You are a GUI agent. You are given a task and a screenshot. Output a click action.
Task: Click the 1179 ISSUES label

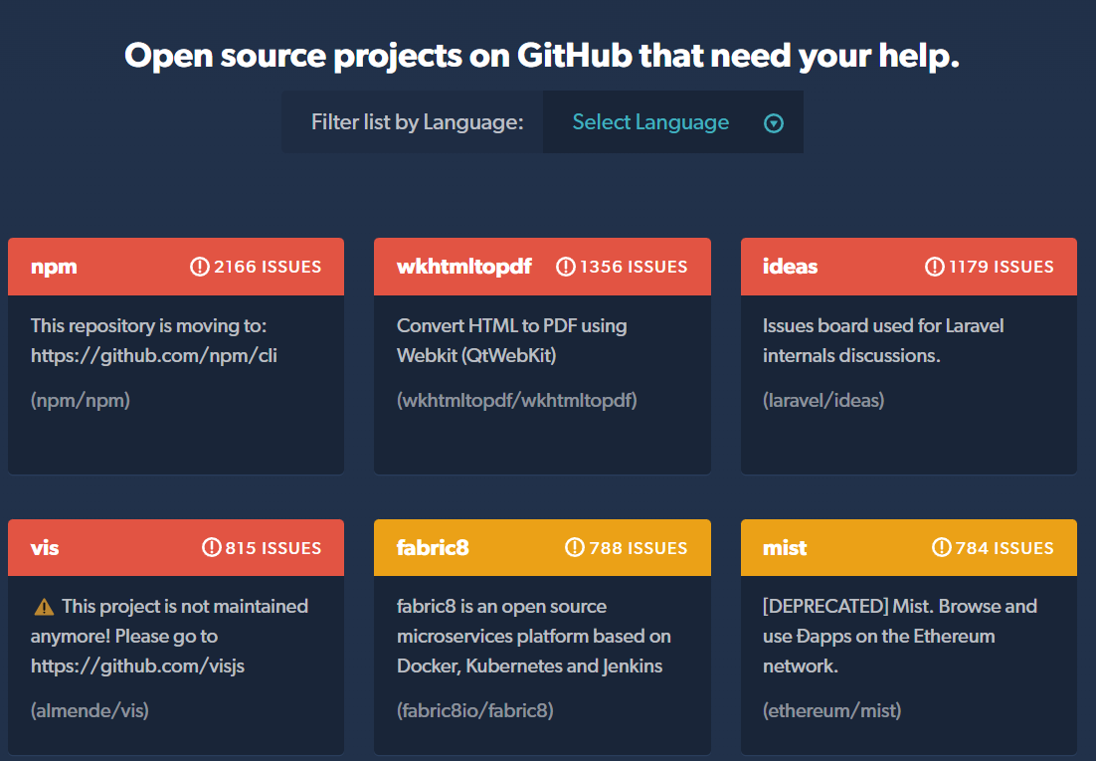(1001, 267)
